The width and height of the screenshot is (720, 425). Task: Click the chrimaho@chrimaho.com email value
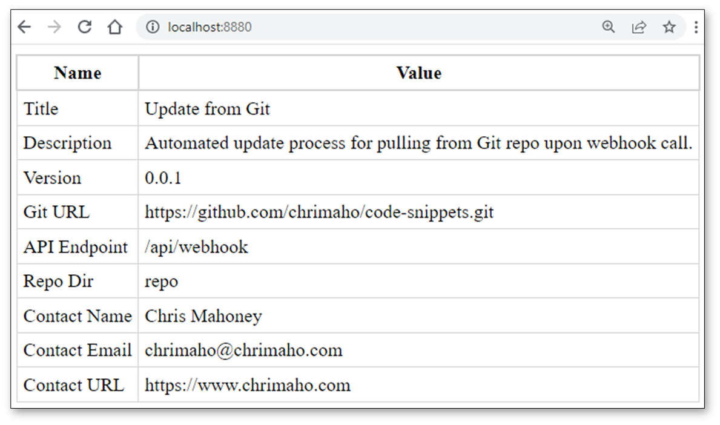243,351
